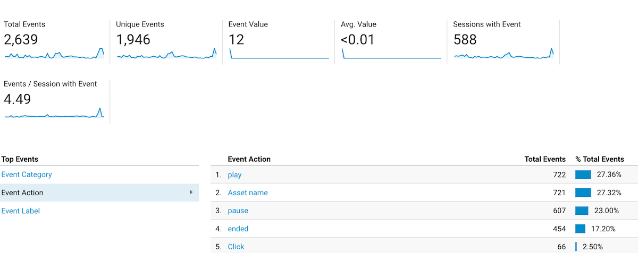
Task: Click the Events / Session with Event sparkline
Action: click(x=54, y=113)
